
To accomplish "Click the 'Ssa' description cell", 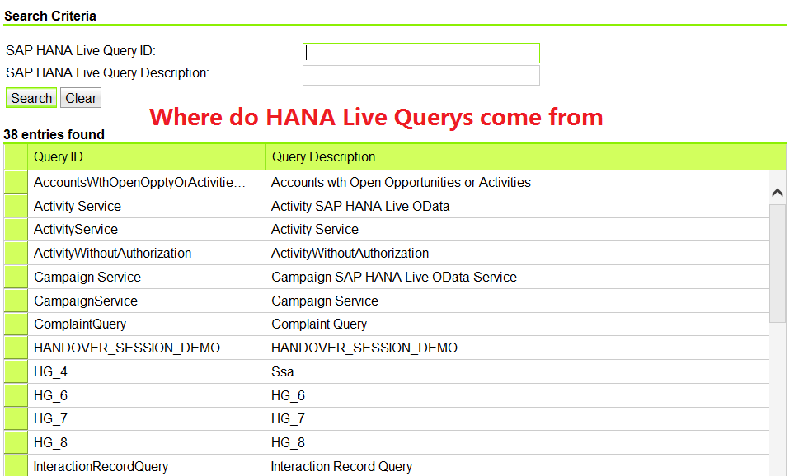I will pyautogui.click(x=283, y=371).
